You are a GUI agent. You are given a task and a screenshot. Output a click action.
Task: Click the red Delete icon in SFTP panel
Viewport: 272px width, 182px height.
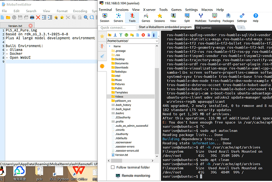pos(143,35)
